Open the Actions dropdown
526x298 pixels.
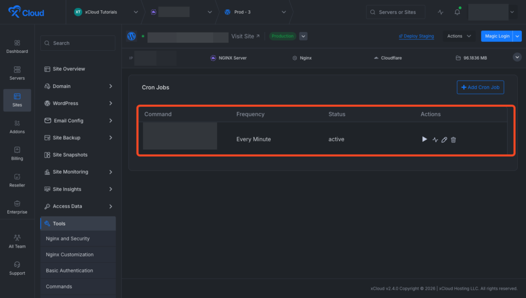(x=459, y=36)
